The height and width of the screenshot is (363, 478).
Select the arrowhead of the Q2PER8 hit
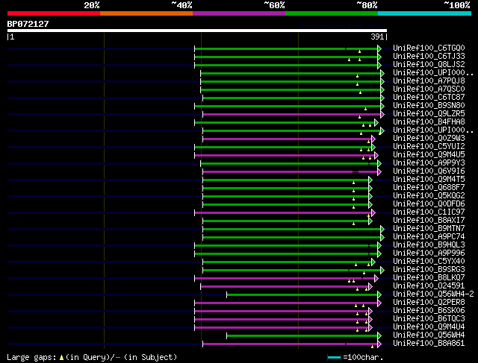coord(379,303)
